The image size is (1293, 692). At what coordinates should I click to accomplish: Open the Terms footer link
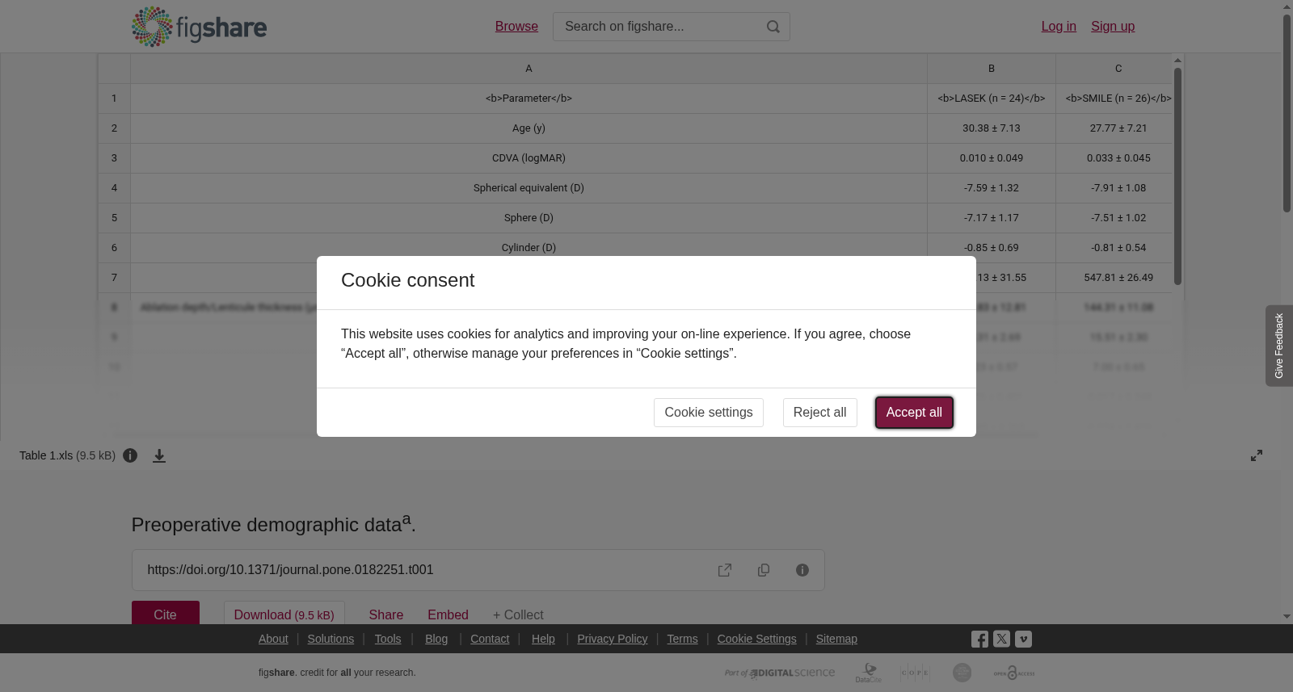(682, 639)
